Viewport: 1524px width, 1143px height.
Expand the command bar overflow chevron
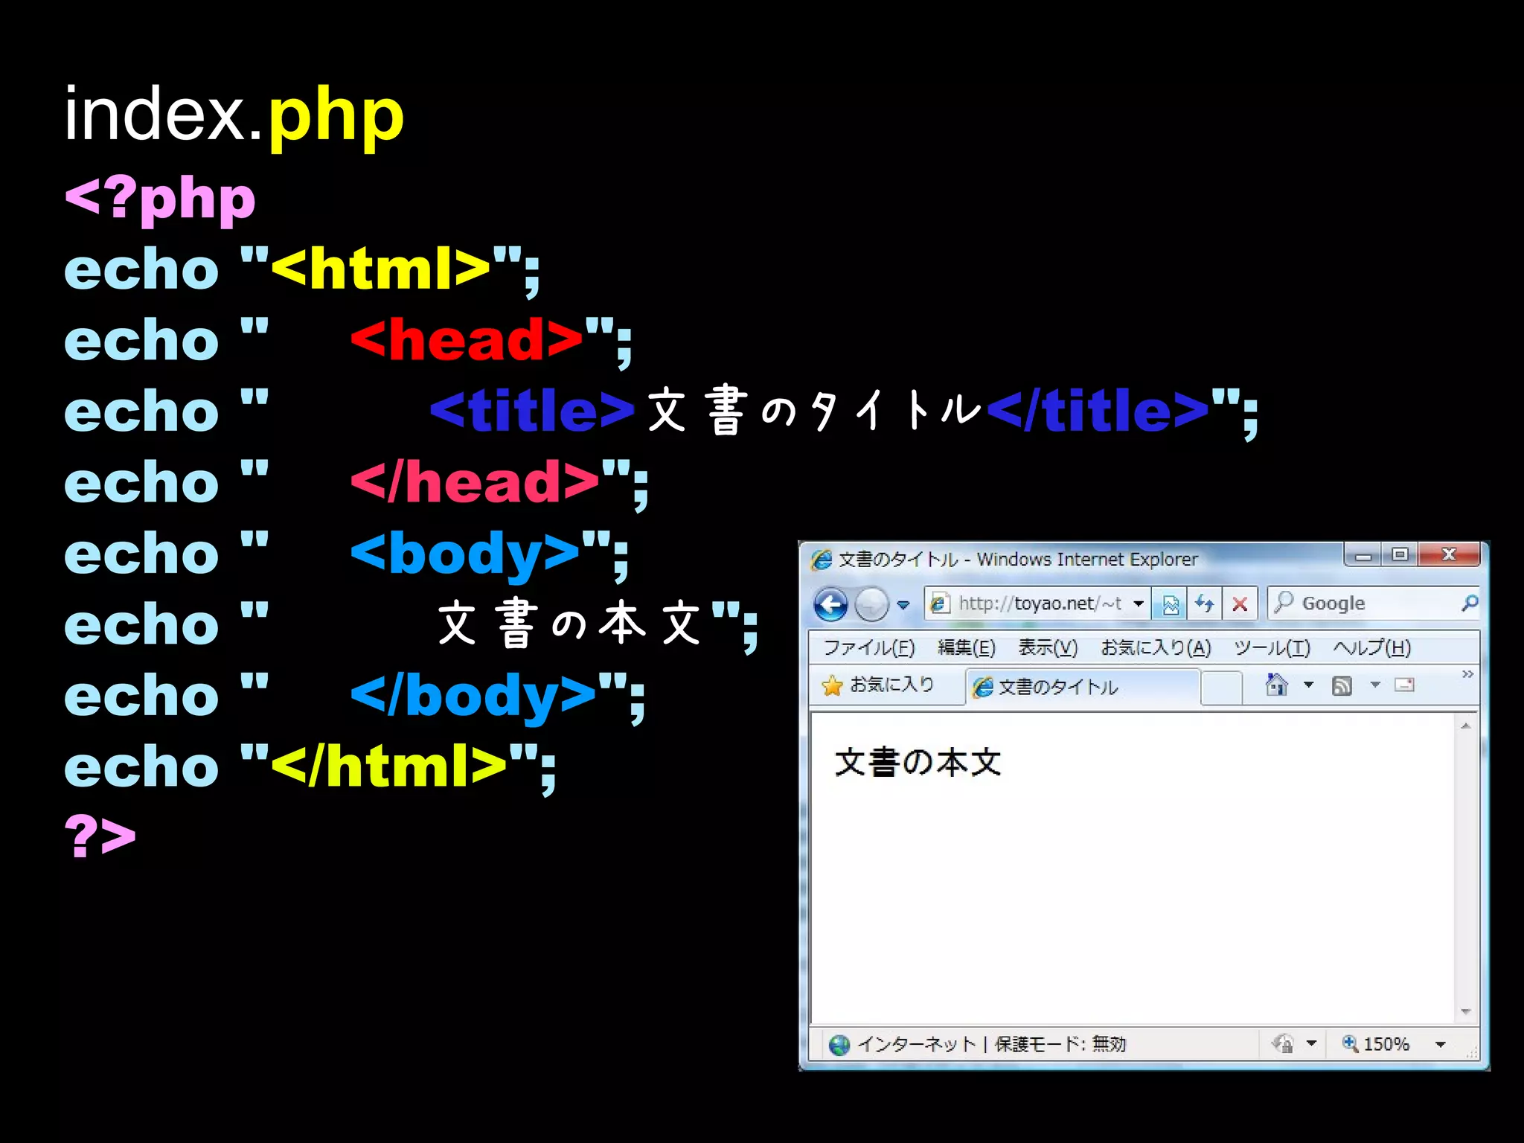point(1467,674)
